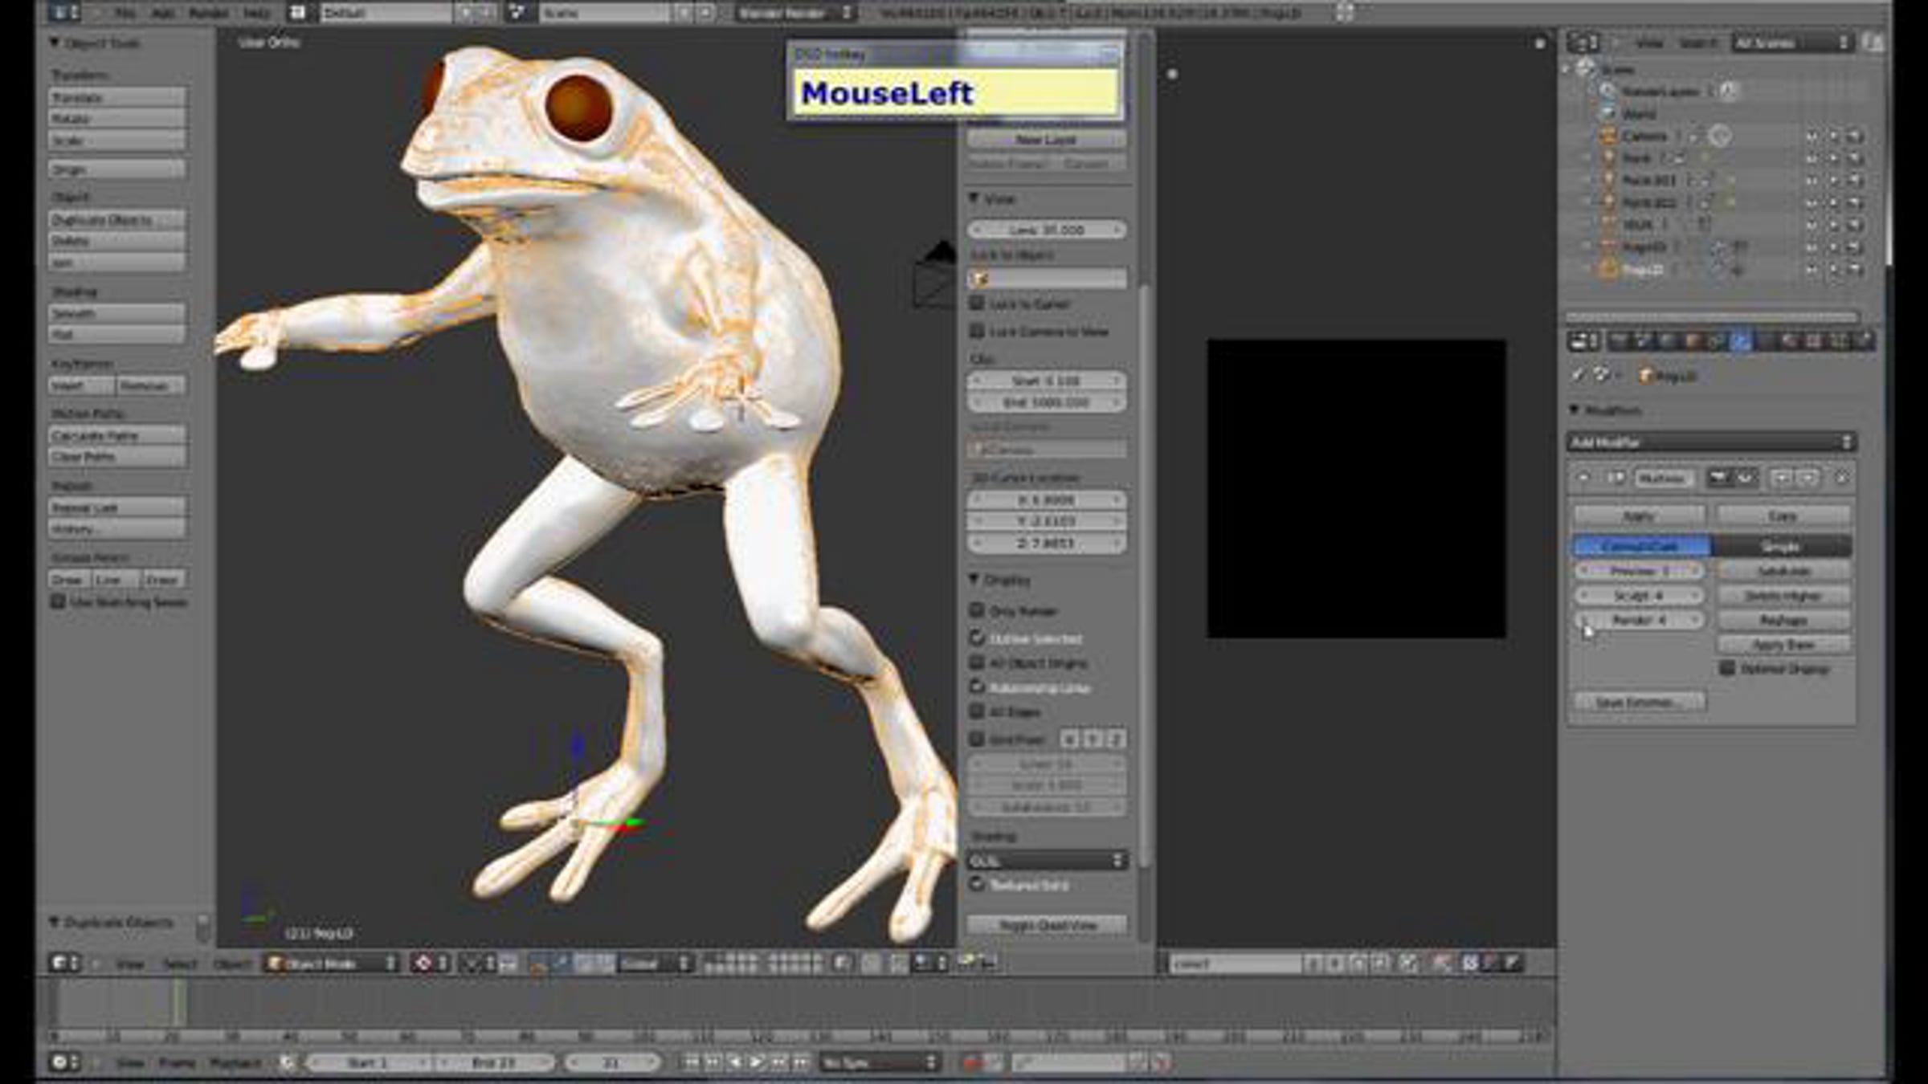Screen dimensions: 1928x1084
Task: Click the Apply button on Multires modifier
Action: [x=1639, y=516]
